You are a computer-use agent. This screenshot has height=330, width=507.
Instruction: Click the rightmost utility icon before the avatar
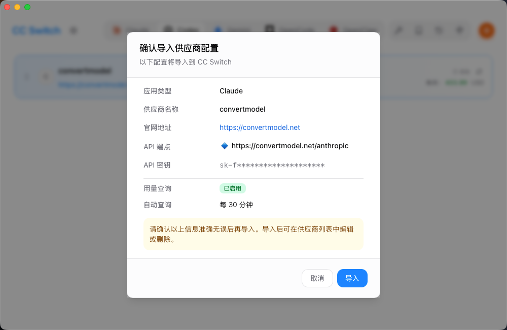point(459,30)
